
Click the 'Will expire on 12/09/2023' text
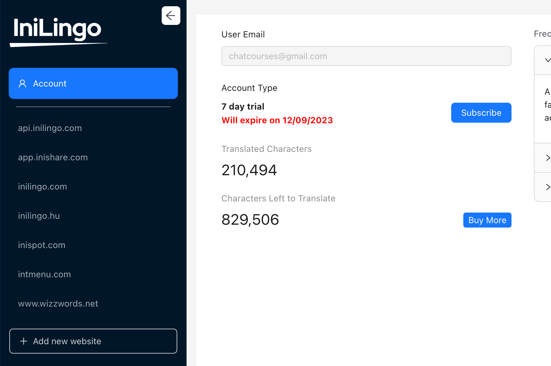pyautogui.click(x=277, y=120)
